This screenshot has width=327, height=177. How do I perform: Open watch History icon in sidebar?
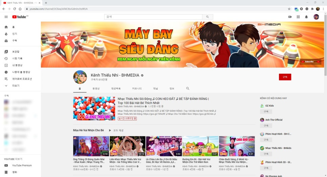[6, 58]
